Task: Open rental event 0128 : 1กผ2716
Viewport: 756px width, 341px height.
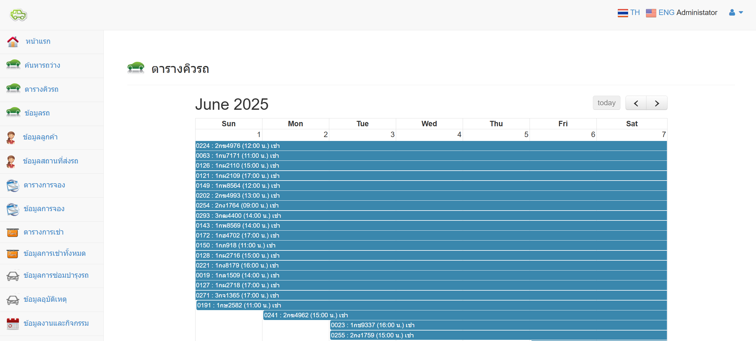Action: coord(431,256)
